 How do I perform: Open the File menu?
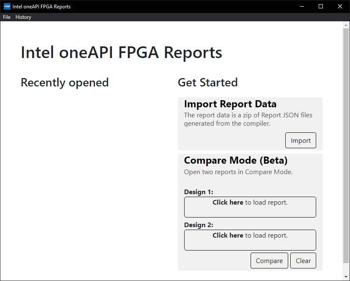click(7, 17)
